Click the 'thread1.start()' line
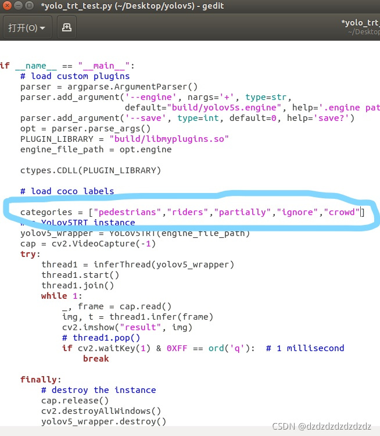 [x=80, y=276]
